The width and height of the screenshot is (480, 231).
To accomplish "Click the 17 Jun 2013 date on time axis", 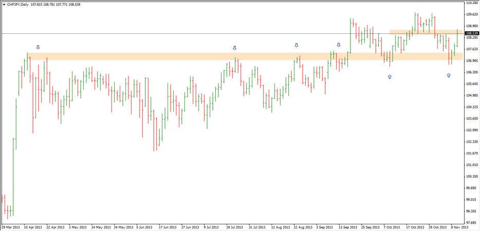I will 168,226.
